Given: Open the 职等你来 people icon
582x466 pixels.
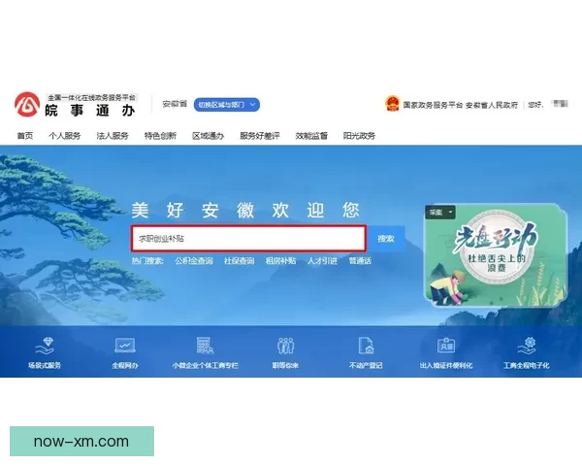Looking at the screenshot, I should click(x=285, y=346).
